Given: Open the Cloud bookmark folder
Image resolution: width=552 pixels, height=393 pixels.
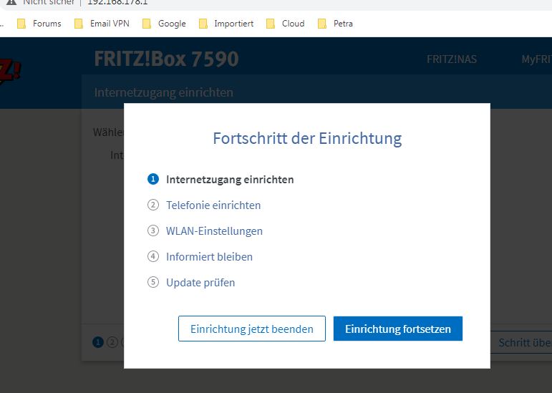Looking at the screenshot, I should tap(285, 24).
